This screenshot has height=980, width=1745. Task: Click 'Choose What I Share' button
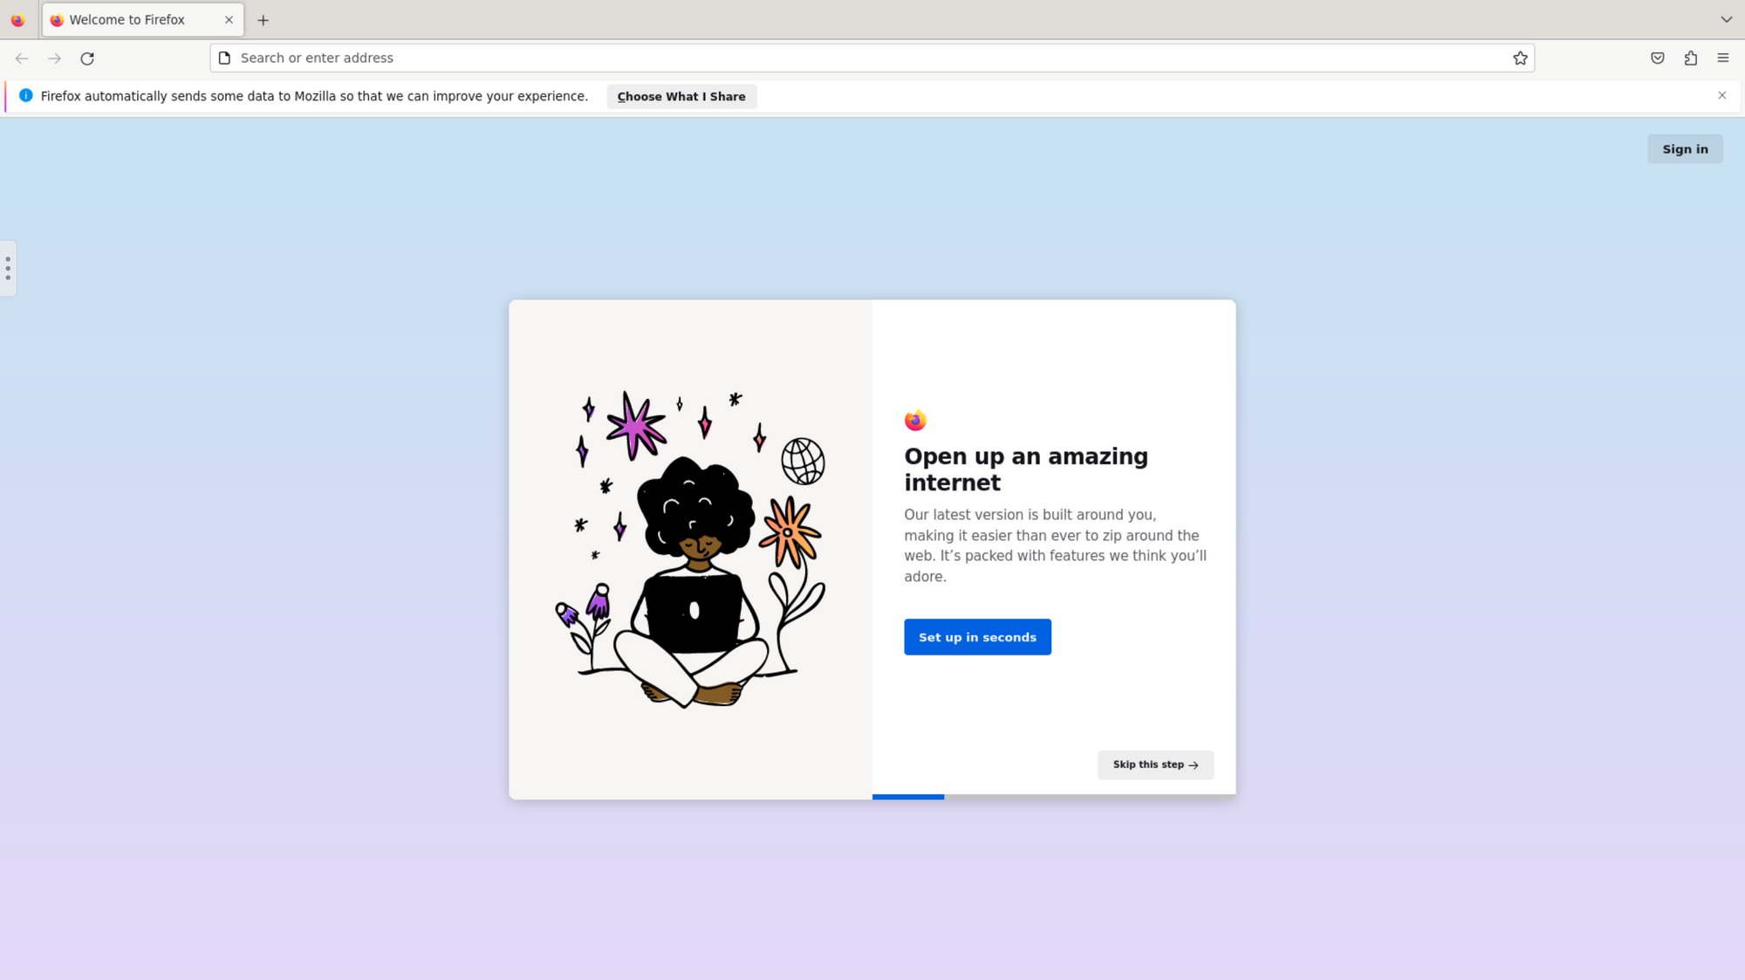[681, 96]
